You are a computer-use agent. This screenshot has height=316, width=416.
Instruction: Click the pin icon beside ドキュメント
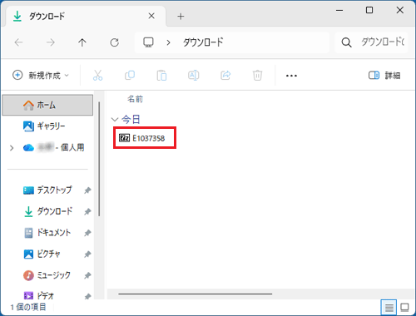[x=87, y=233]
